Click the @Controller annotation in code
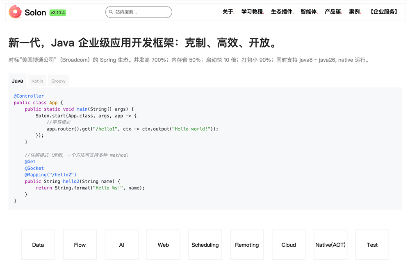Viewport: 410px width, 268px height. pos(29,96)
